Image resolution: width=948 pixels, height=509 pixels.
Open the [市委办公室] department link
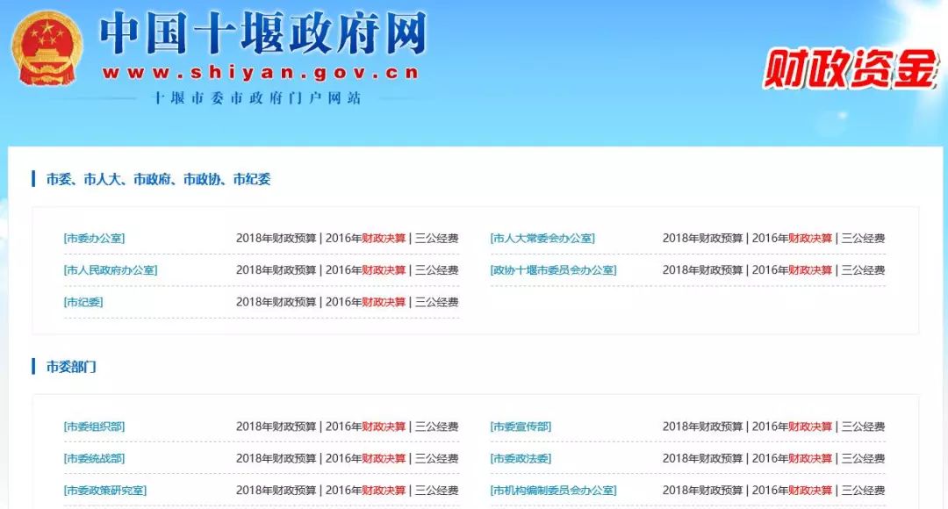(94, 238)
